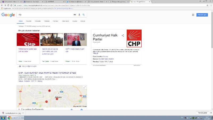The image size is (213, 120).
Task: Click the clock in the taskbar
Action: click(207, 118)
